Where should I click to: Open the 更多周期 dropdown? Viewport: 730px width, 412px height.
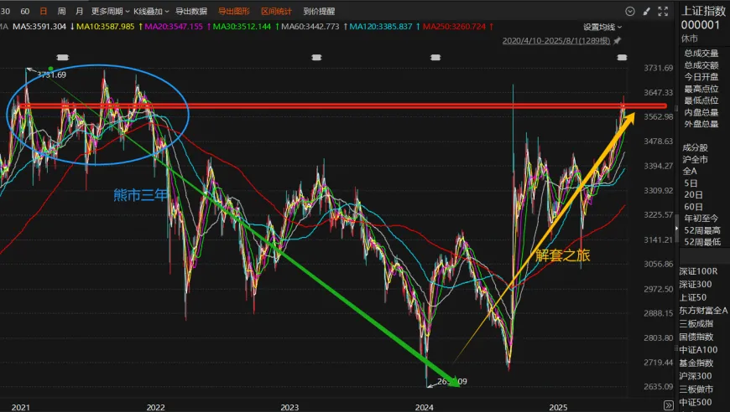(x=109, y=12)
